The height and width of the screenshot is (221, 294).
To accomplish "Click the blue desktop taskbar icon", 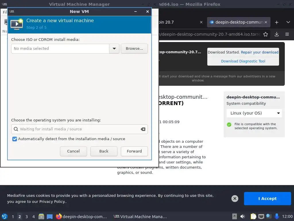I will (50, 216).
